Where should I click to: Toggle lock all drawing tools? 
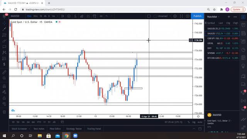point(4,98)
